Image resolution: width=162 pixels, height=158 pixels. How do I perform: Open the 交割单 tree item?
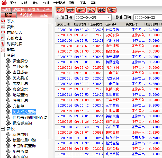(x=18, y=106)
